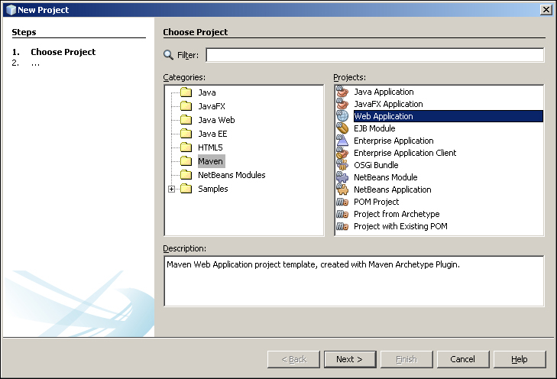The image size is (557, 379).
Task: Click the Java Web folder icon
Action: coord(186,120)
